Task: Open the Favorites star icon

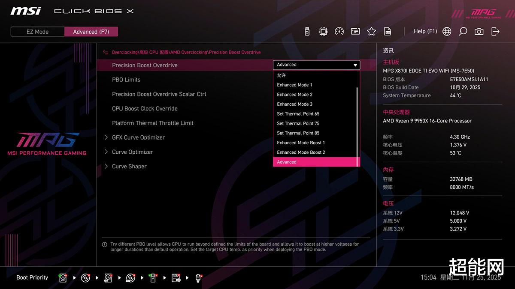Action: [x=372, y=31]
